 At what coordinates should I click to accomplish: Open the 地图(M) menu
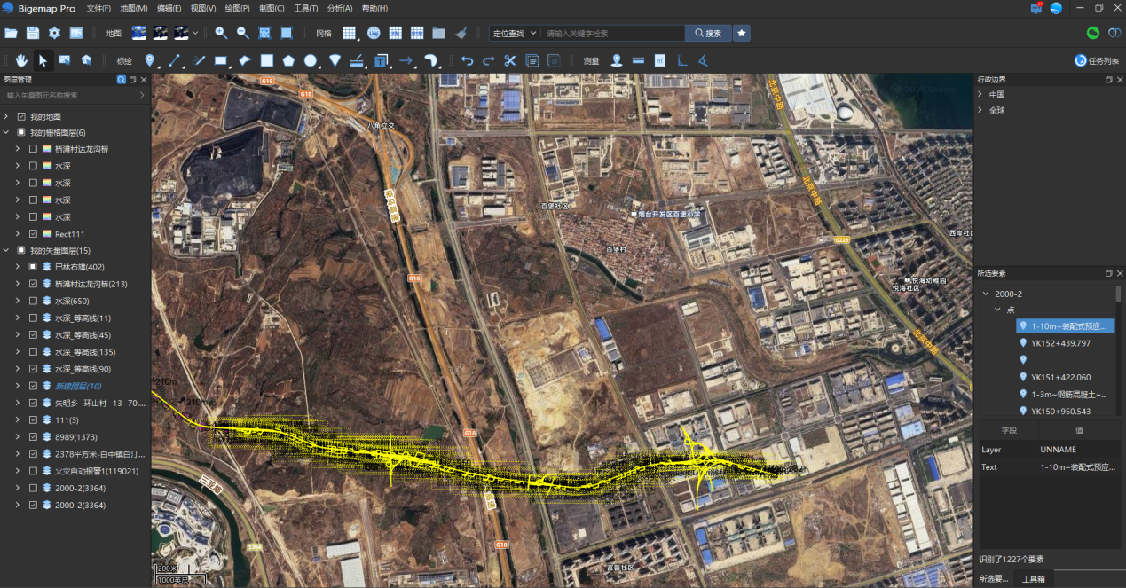(x=133, y=8)
